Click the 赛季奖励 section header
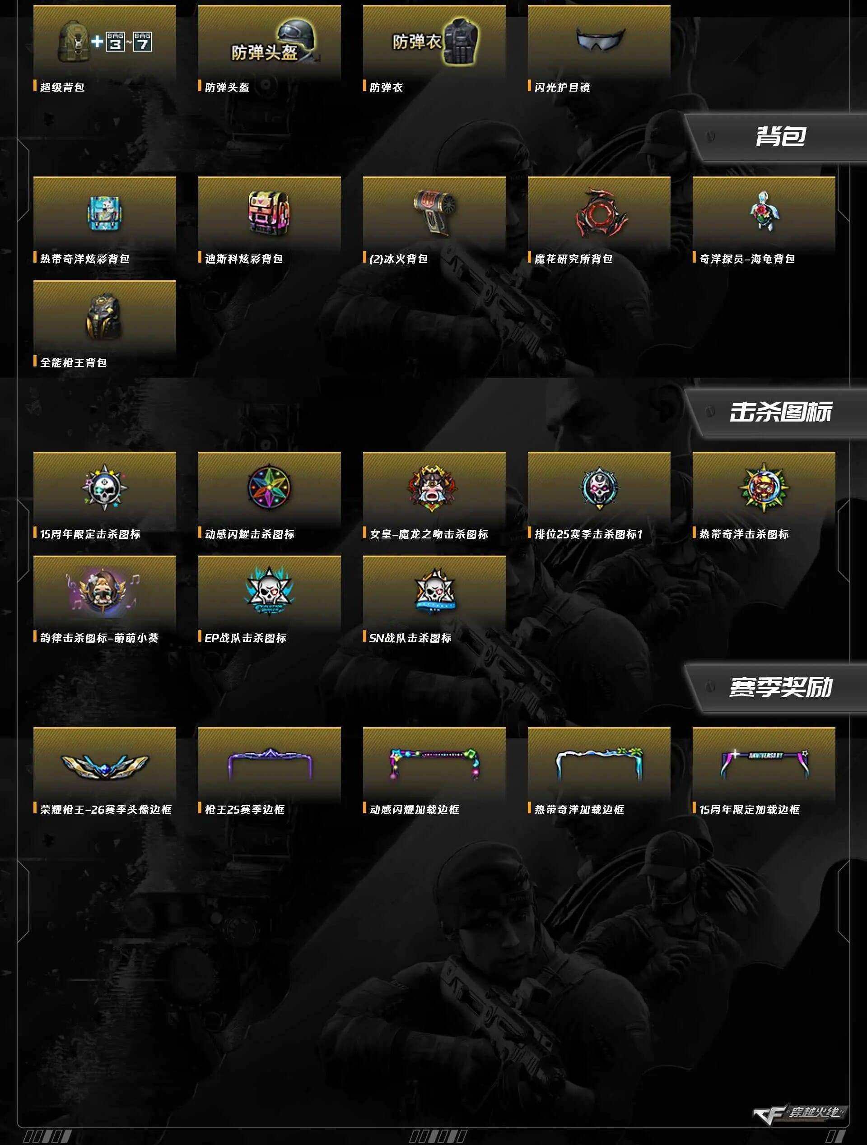The image size is (867, 1145). point(780,687)
